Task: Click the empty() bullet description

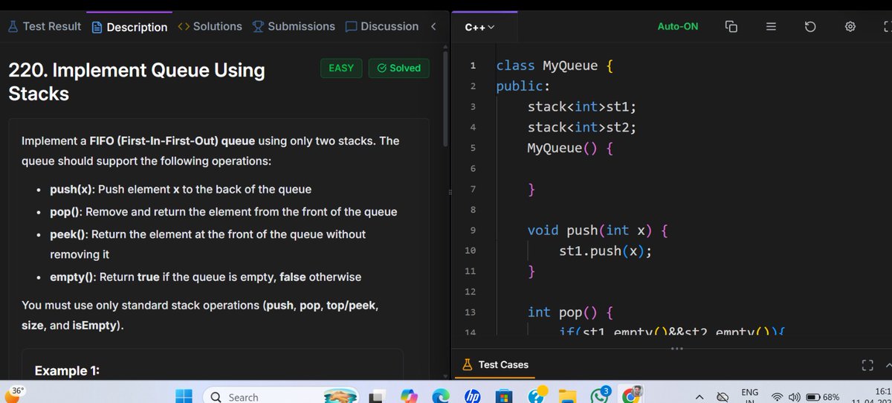Action: click(205, 277)
